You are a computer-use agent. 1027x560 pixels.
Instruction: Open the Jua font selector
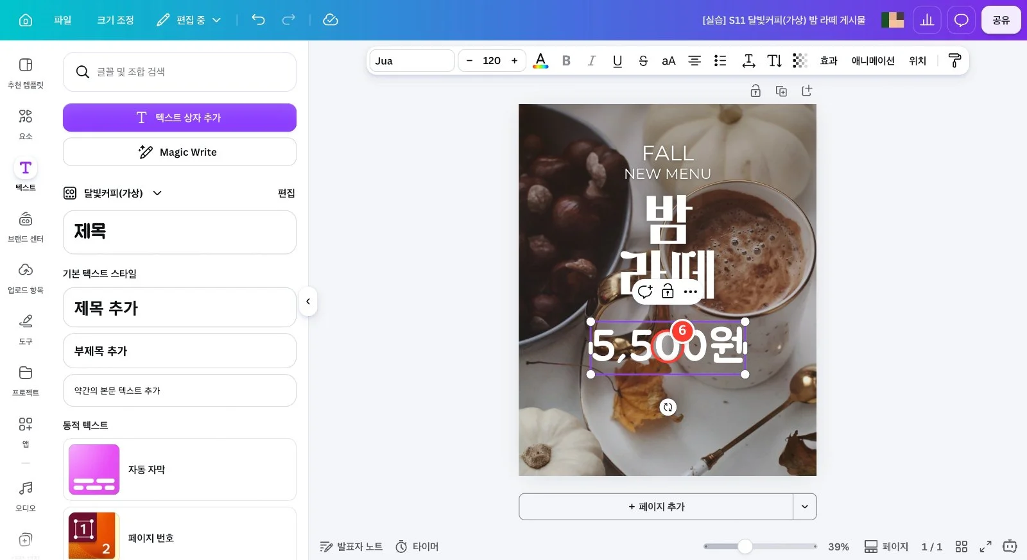[412, 61]
